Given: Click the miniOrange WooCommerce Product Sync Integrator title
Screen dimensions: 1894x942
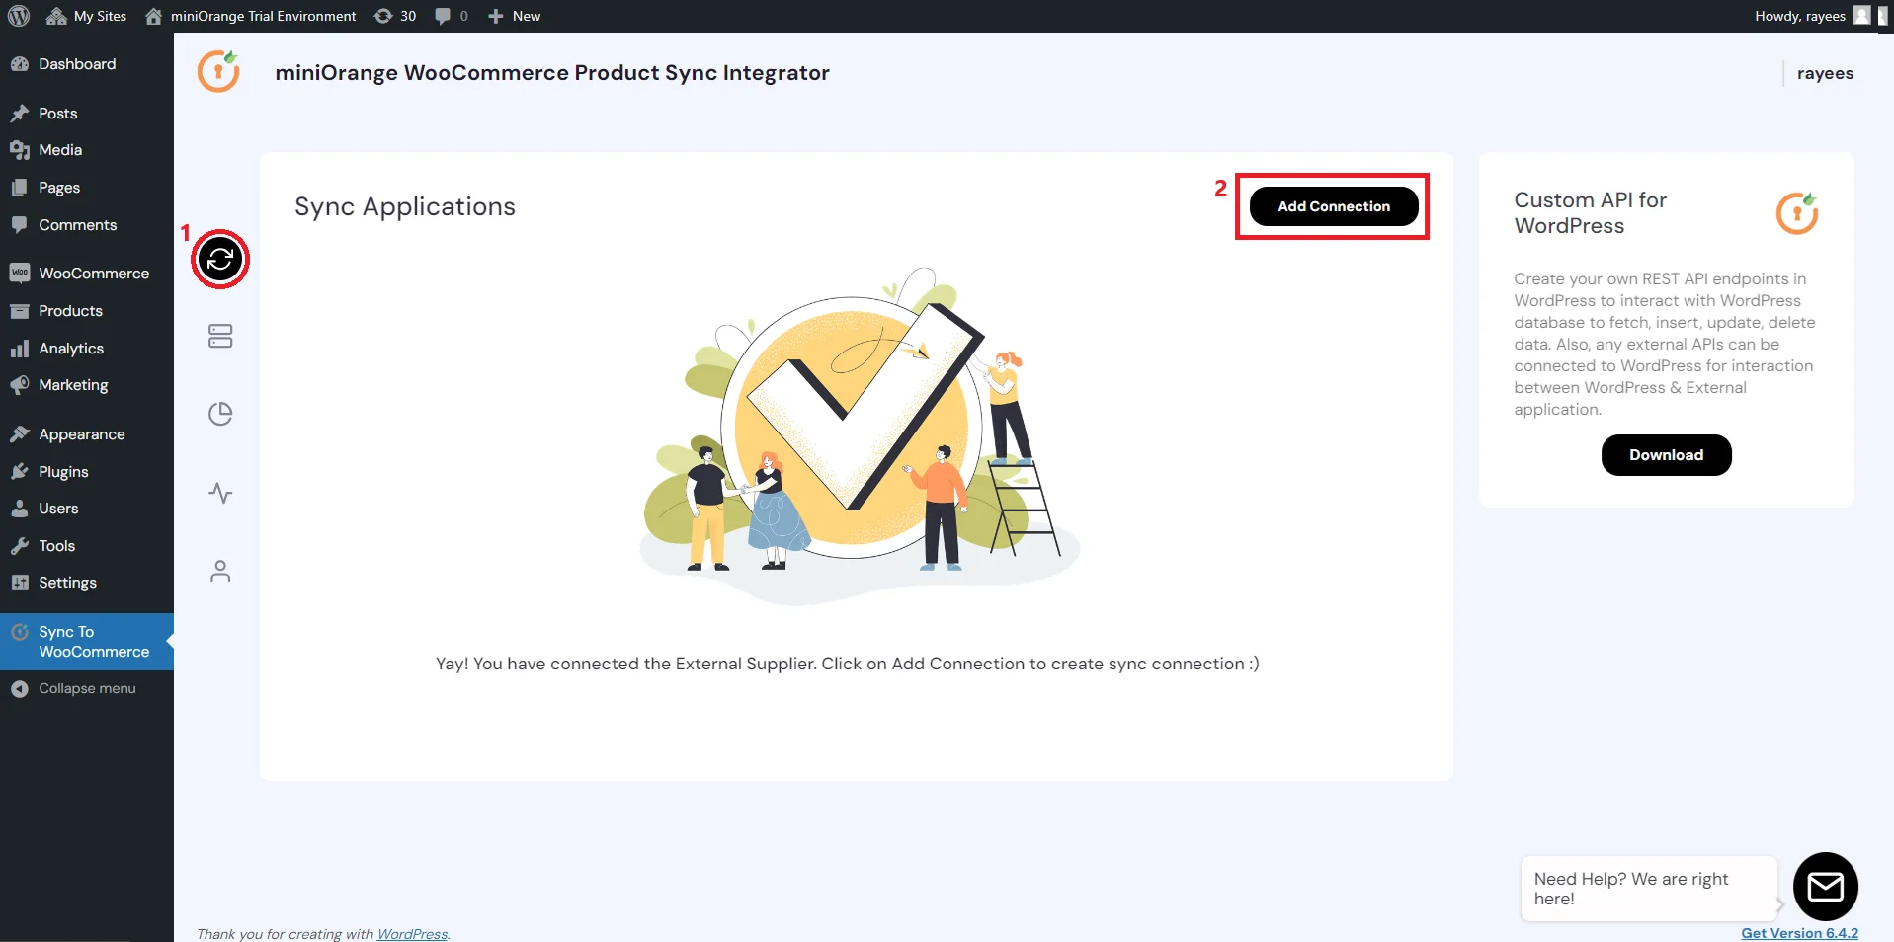Looking at the screenshot, I should (x=552, y=73).
